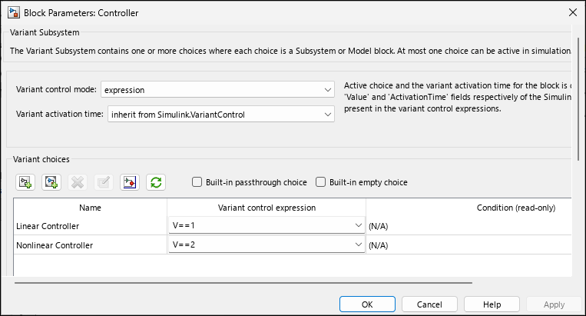
Task: Add a new Subsystem variant choice
Action: coord(25,182)
